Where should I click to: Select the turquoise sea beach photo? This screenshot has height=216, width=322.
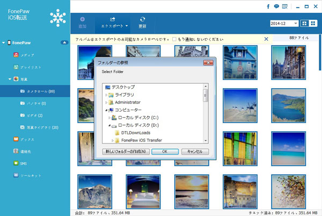pyautogui.click(x=288, y=149)
